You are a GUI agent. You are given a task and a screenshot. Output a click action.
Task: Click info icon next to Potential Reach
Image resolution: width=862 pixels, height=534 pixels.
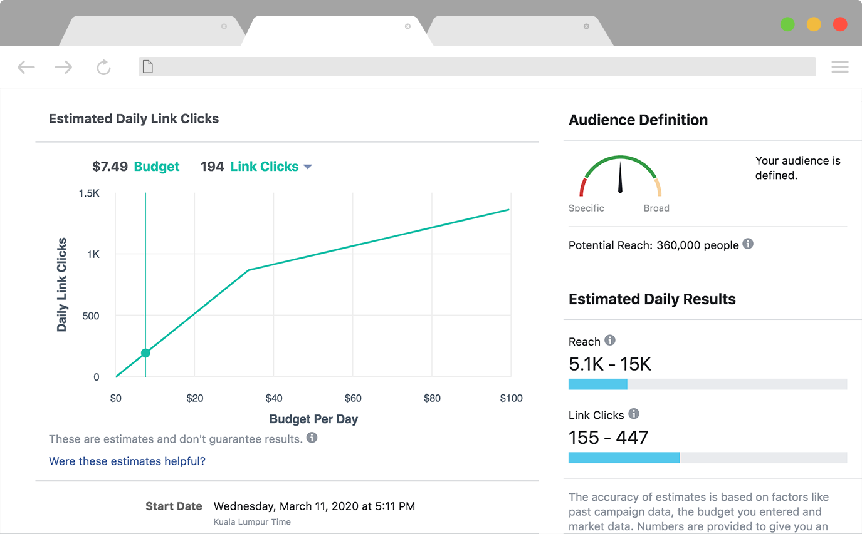point(748,244)
